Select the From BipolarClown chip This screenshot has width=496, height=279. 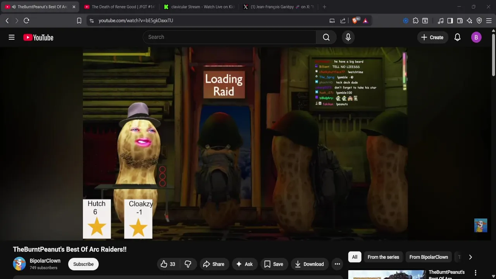coord(429,257)
